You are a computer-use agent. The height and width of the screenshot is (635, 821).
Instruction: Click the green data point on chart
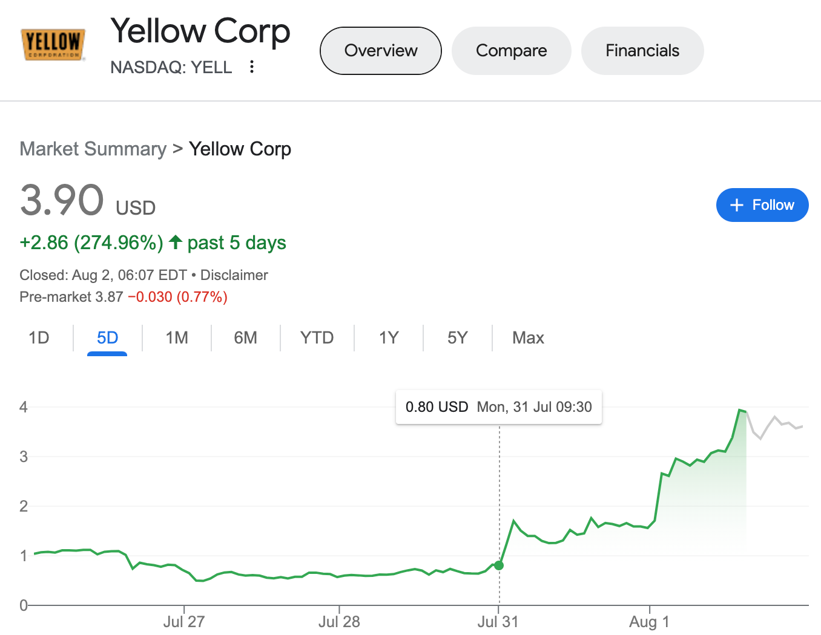coord(499,565)
